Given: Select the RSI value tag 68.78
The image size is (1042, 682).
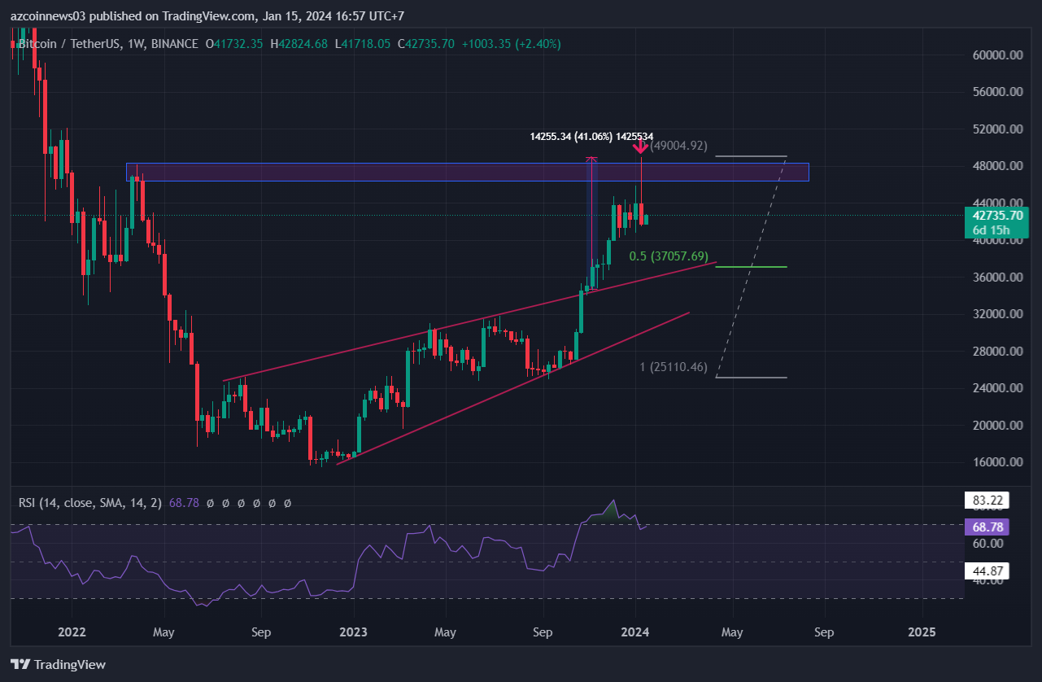Looking at the screenshot, I should pyautogui.click(x=986, y=527).
